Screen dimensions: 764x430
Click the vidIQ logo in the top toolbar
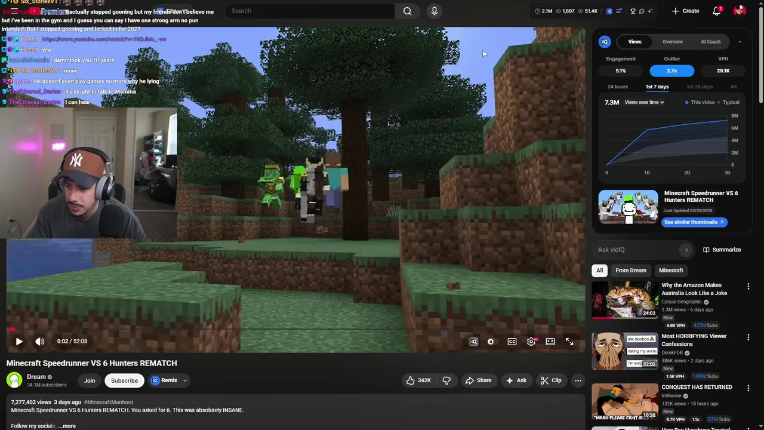tap(609, 11)
